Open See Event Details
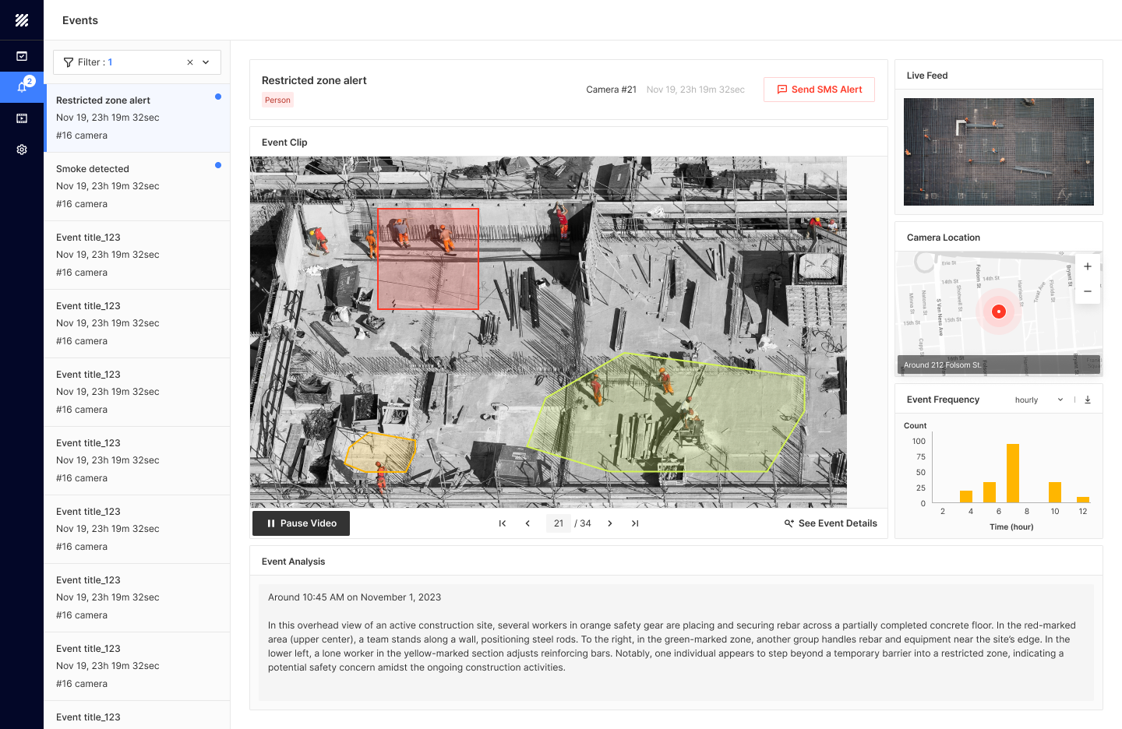Image resolution: width=1122 pixels, height=729 pixels. (831, 523)
